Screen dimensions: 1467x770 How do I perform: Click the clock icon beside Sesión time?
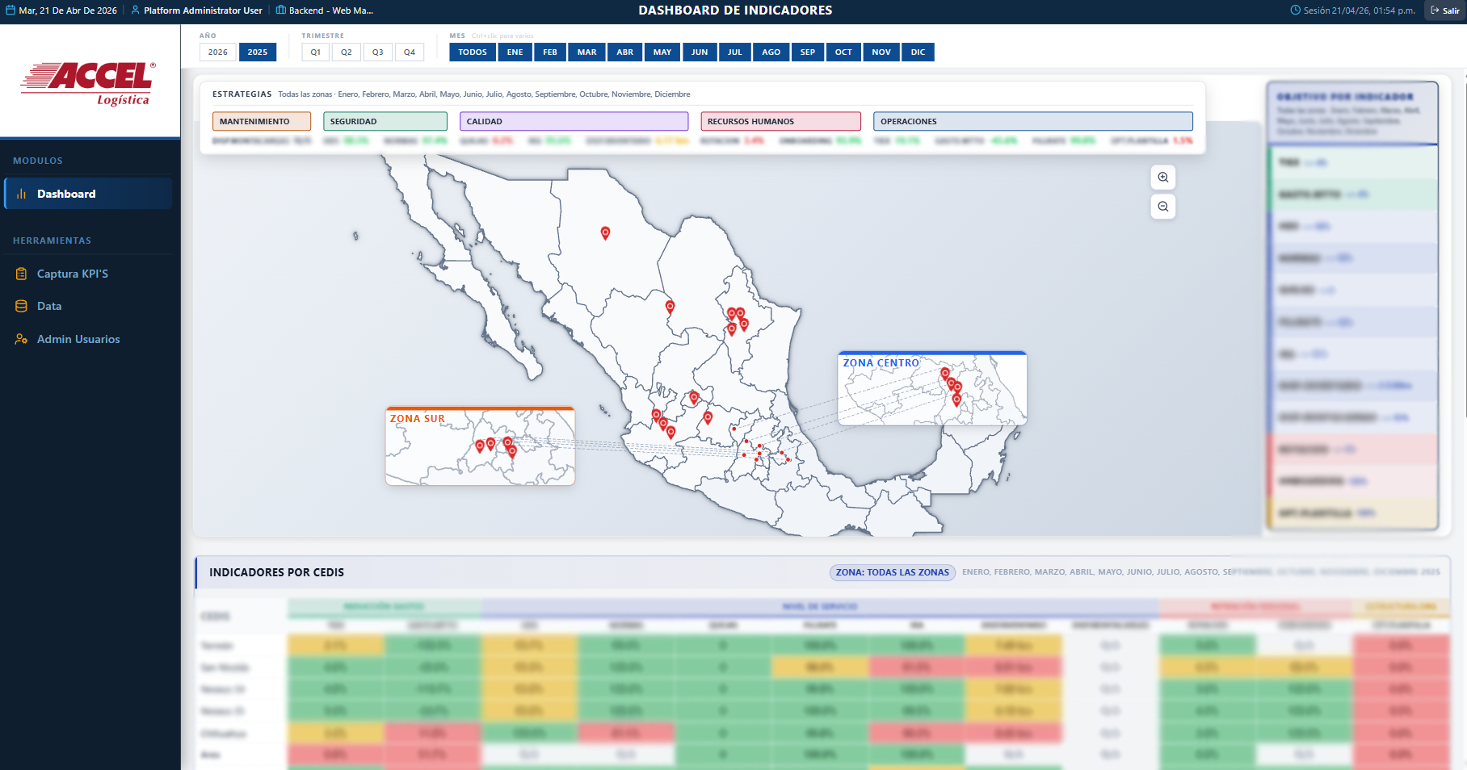click(1295, 10)
